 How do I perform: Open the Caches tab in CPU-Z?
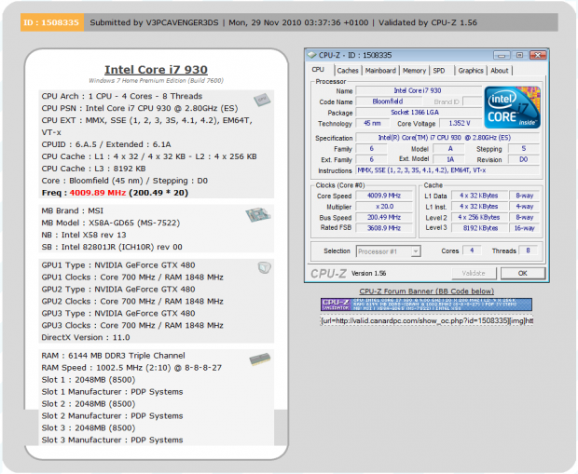point(348,71)
